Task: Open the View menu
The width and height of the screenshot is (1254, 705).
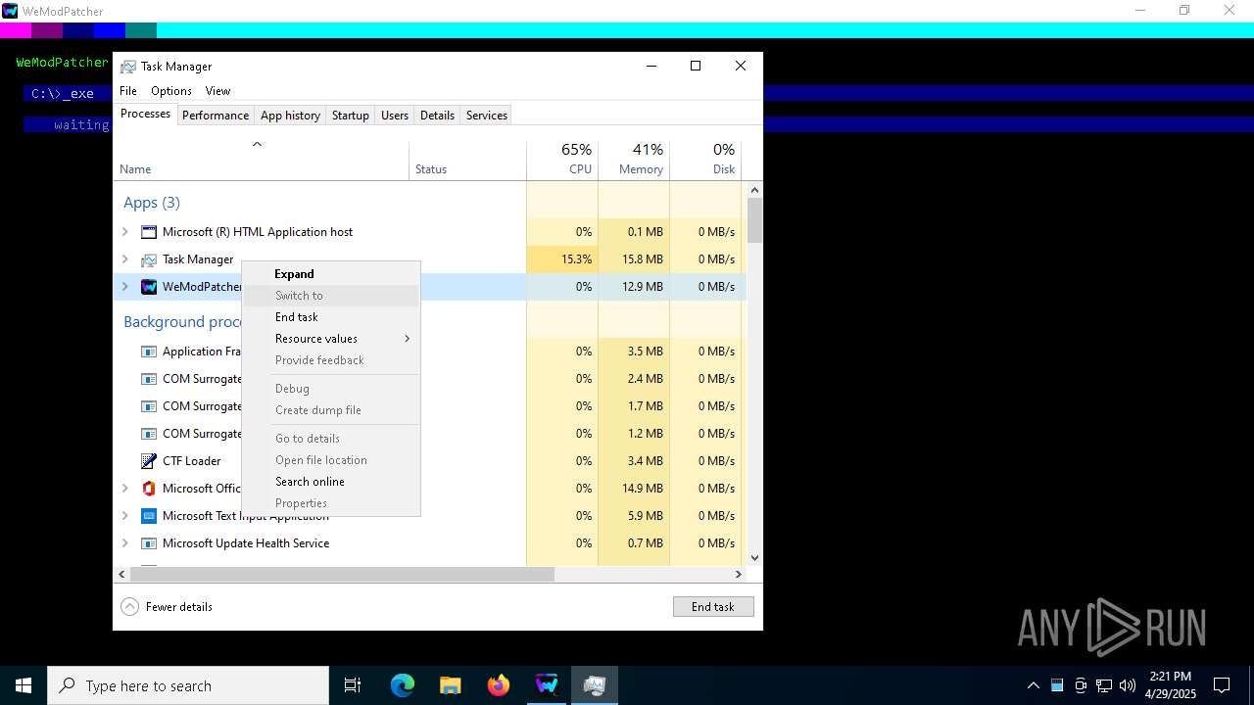Action: (217, 91)
